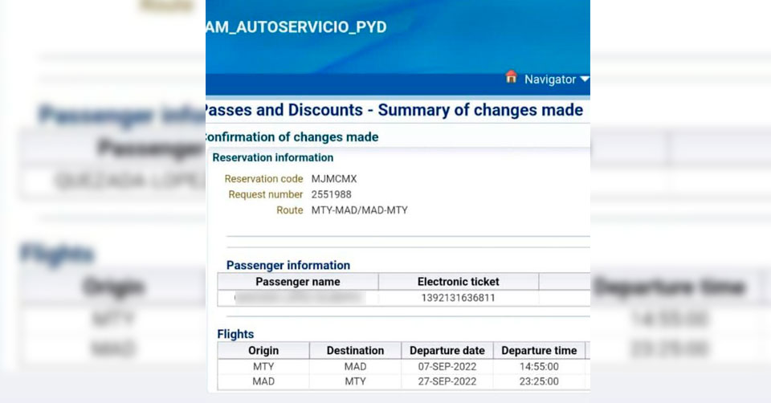Select route MTY-MAD/MAD-MTY text

(x=359, y=210)
